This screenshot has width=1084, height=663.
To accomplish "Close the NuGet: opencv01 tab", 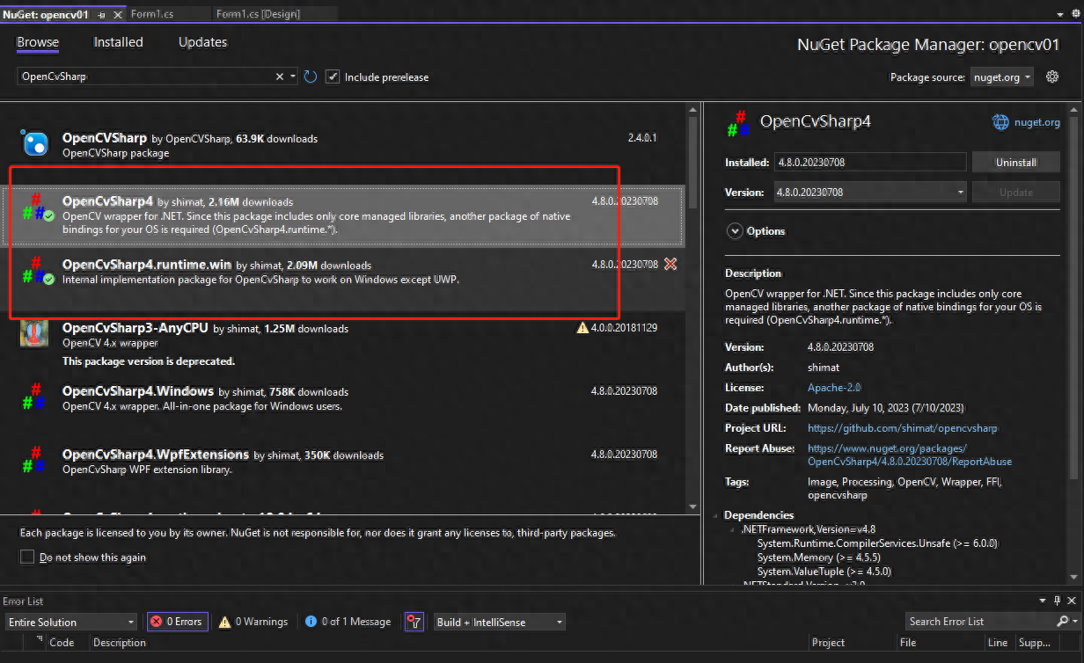I will 117,14.
